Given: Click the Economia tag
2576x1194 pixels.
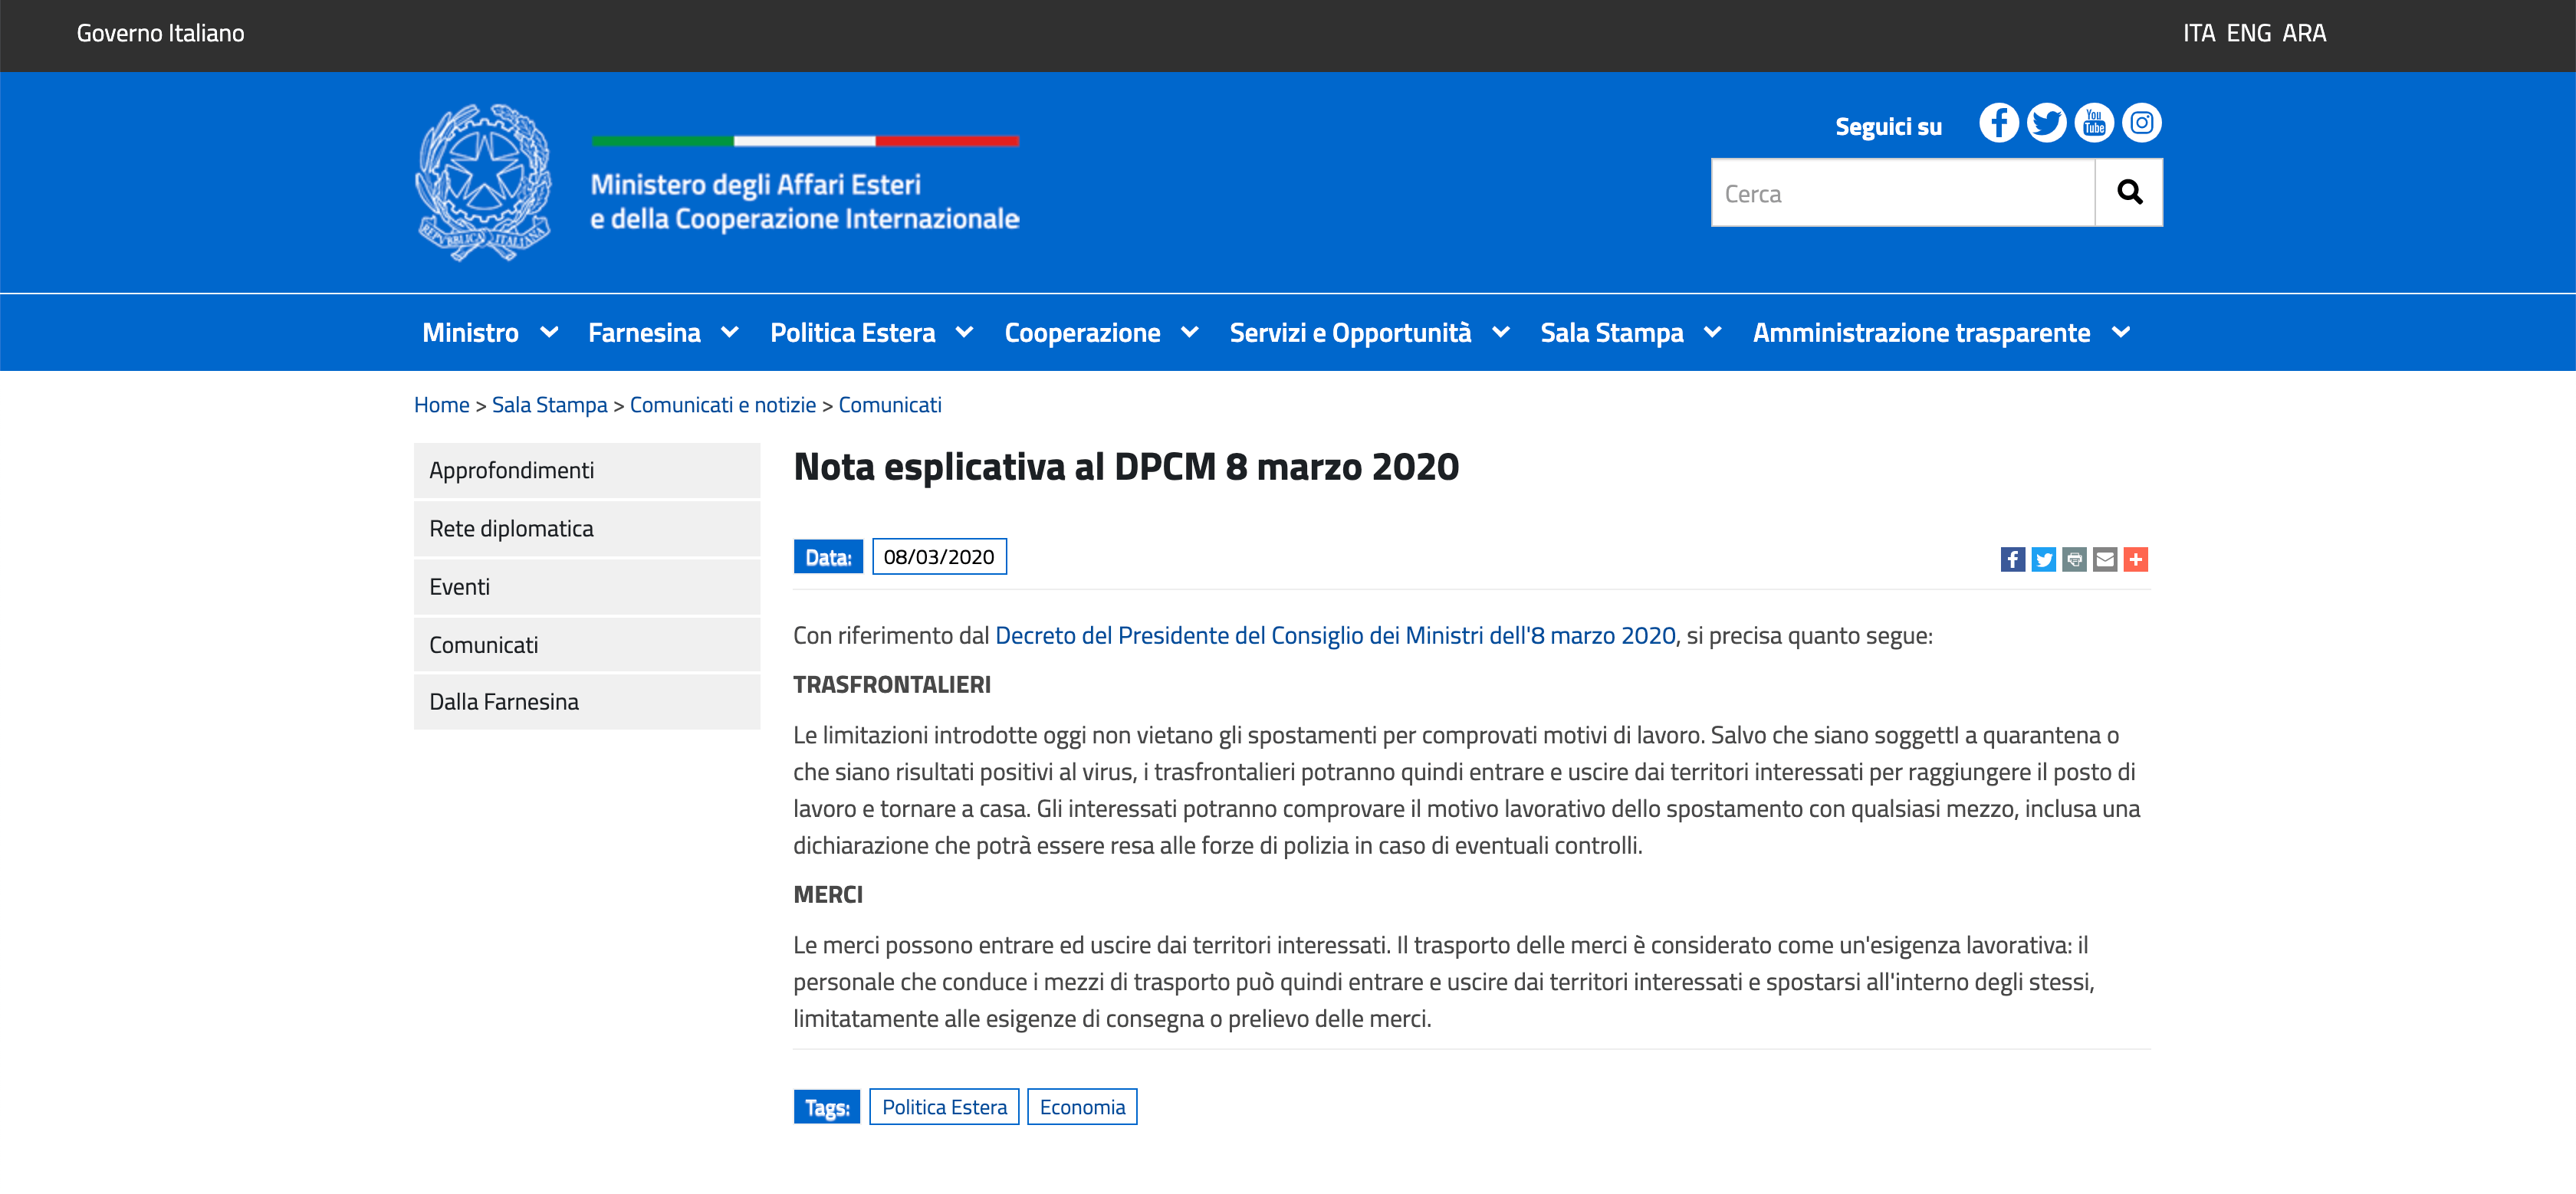Looking at the screenshot, I should click(1082, 1107).
